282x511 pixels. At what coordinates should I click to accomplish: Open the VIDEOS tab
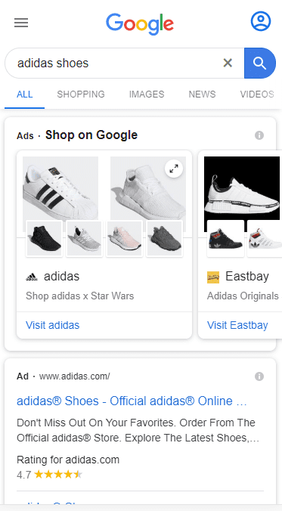pyautogui.click(x=257, y=94)
